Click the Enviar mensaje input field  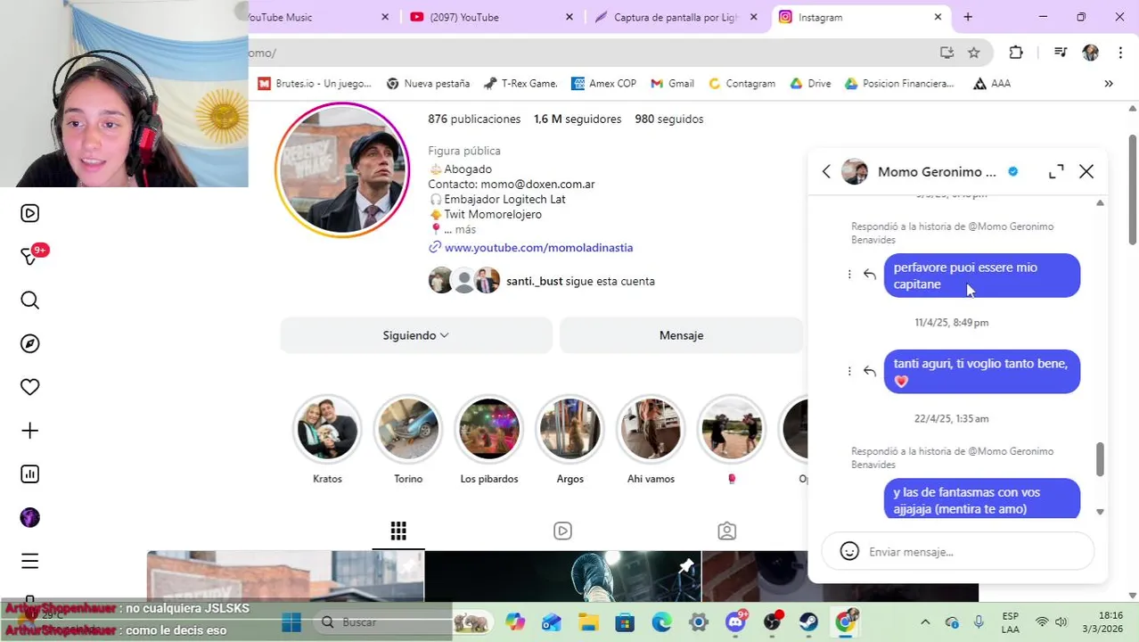pyautogui.click(x=958, y=552)
